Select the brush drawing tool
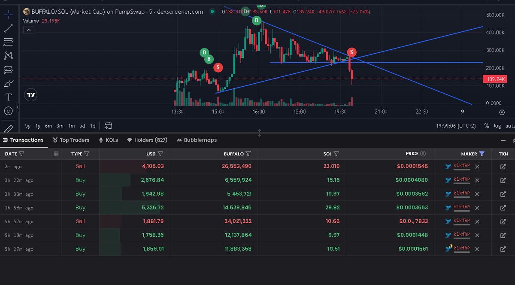The width and height of the screenshot is (515, 285). point(8,83)
